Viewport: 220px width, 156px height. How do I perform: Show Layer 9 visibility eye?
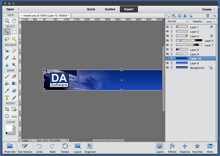(168, 54)
